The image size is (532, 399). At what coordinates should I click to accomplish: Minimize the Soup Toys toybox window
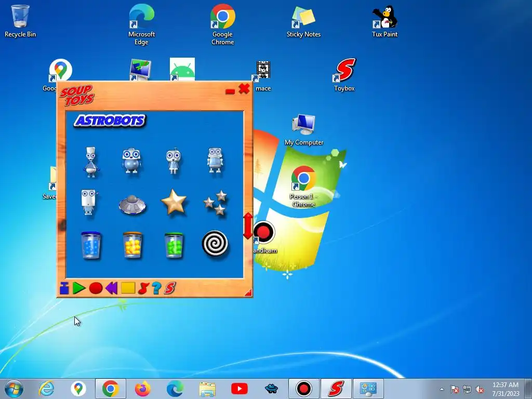pos(230,91)
